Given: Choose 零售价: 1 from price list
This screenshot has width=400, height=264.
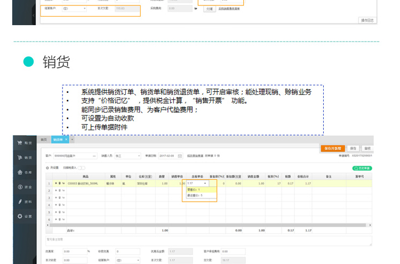Looking at the screenshot, I should coord(202,189).
